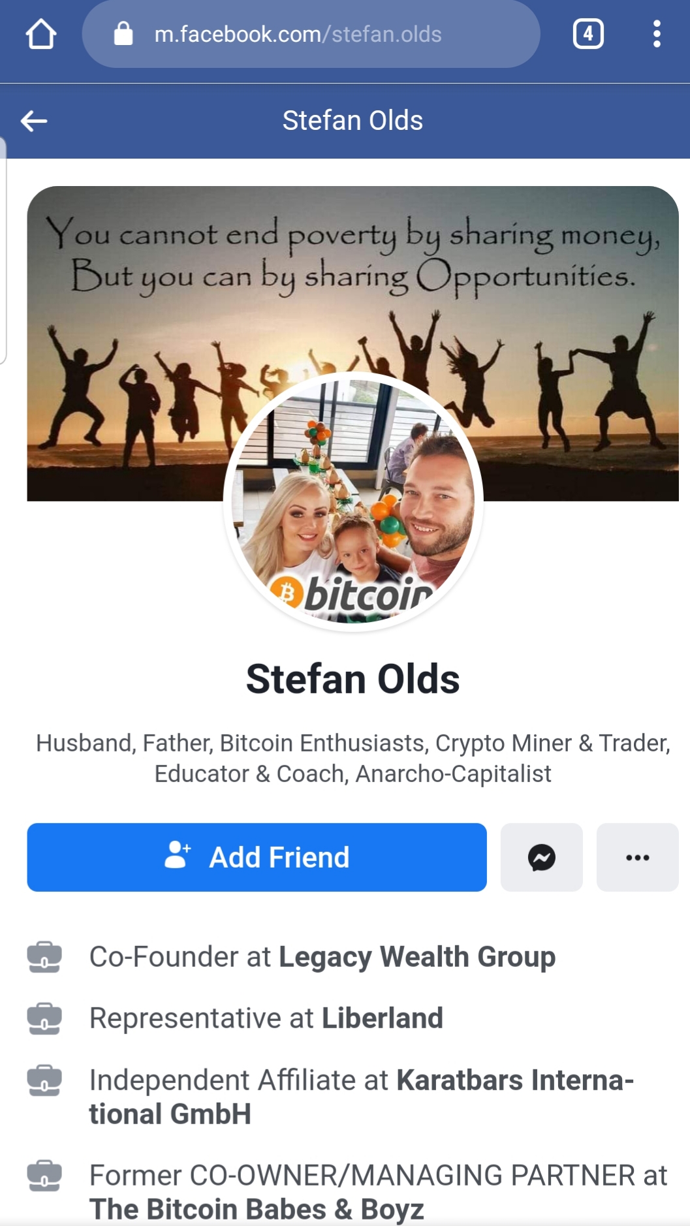
Task: Click briefcase icon beside Representative at Liberland
Action: point(44,1018)
